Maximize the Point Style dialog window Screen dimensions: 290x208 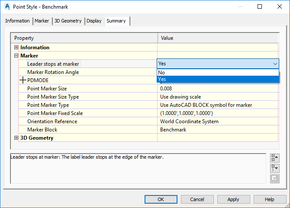pos(260,6)
